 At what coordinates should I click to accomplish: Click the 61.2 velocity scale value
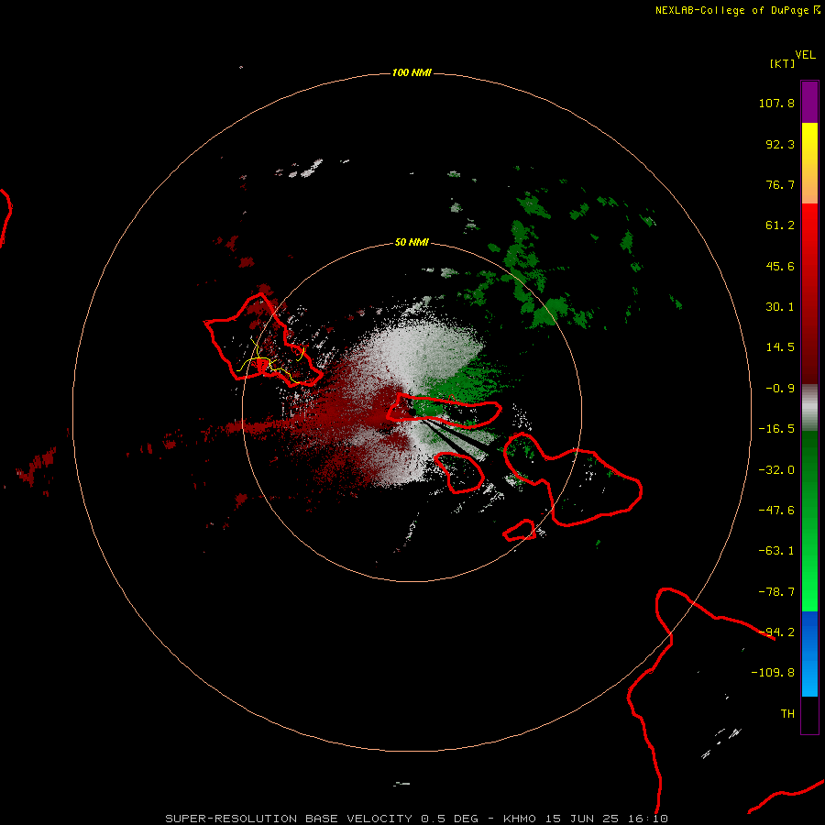click(x=780, y=225)
